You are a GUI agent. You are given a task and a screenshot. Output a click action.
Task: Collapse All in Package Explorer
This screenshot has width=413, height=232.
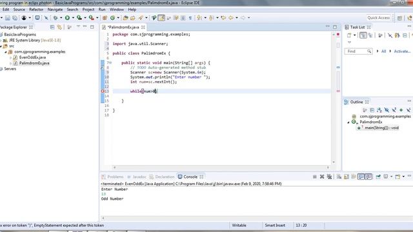(x=52, y=27)
